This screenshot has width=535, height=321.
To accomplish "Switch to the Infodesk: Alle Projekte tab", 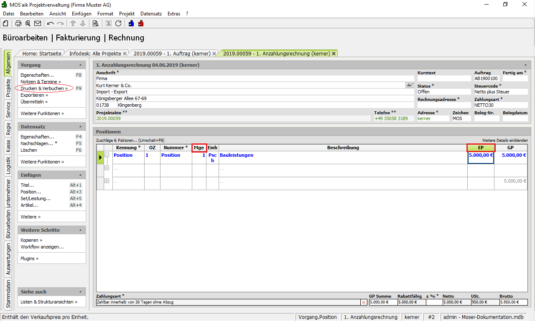I will tap(95, 53).
